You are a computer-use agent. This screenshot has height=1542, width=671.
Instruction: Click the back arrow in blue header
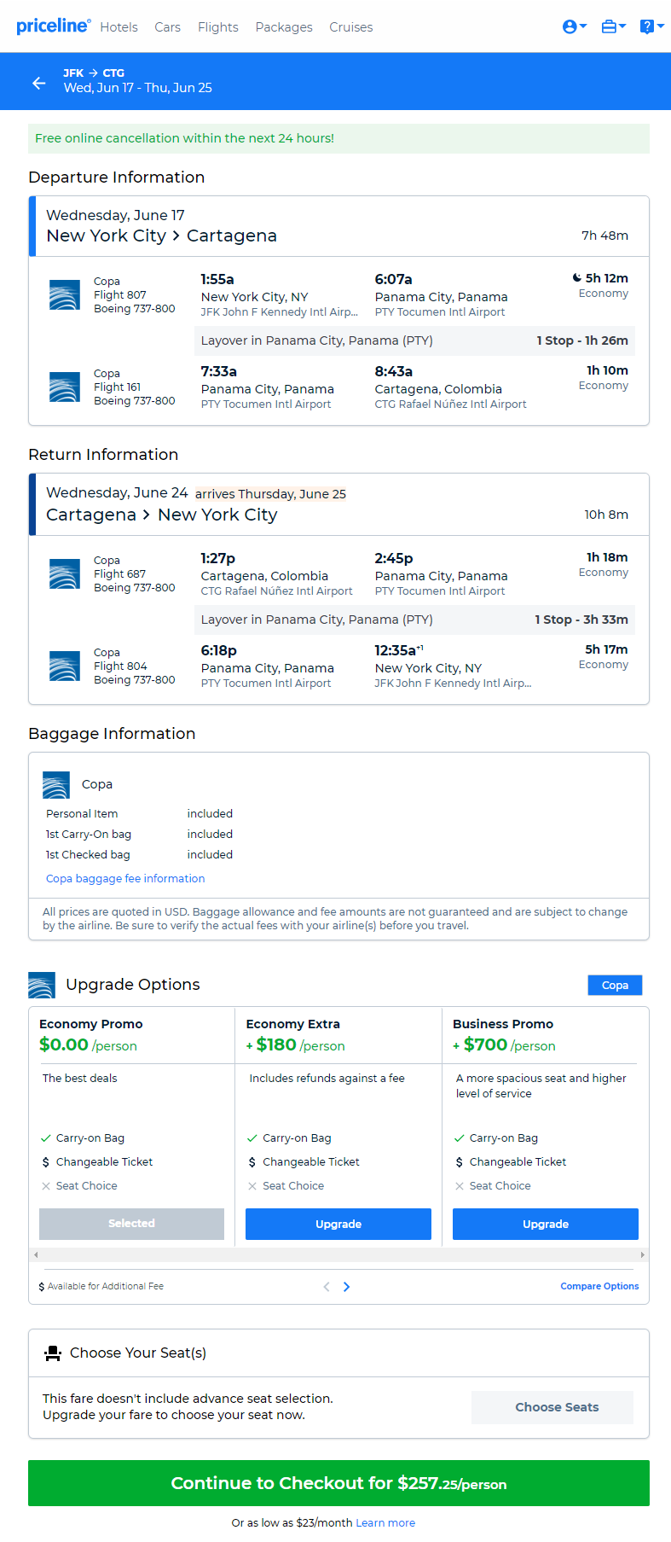click(38, 83)
